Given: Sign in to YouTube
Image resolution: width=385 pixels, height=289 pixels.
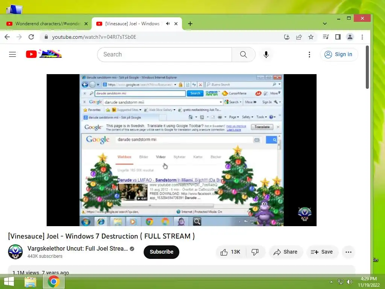Looking at the screenshot, I should [339, 54].
